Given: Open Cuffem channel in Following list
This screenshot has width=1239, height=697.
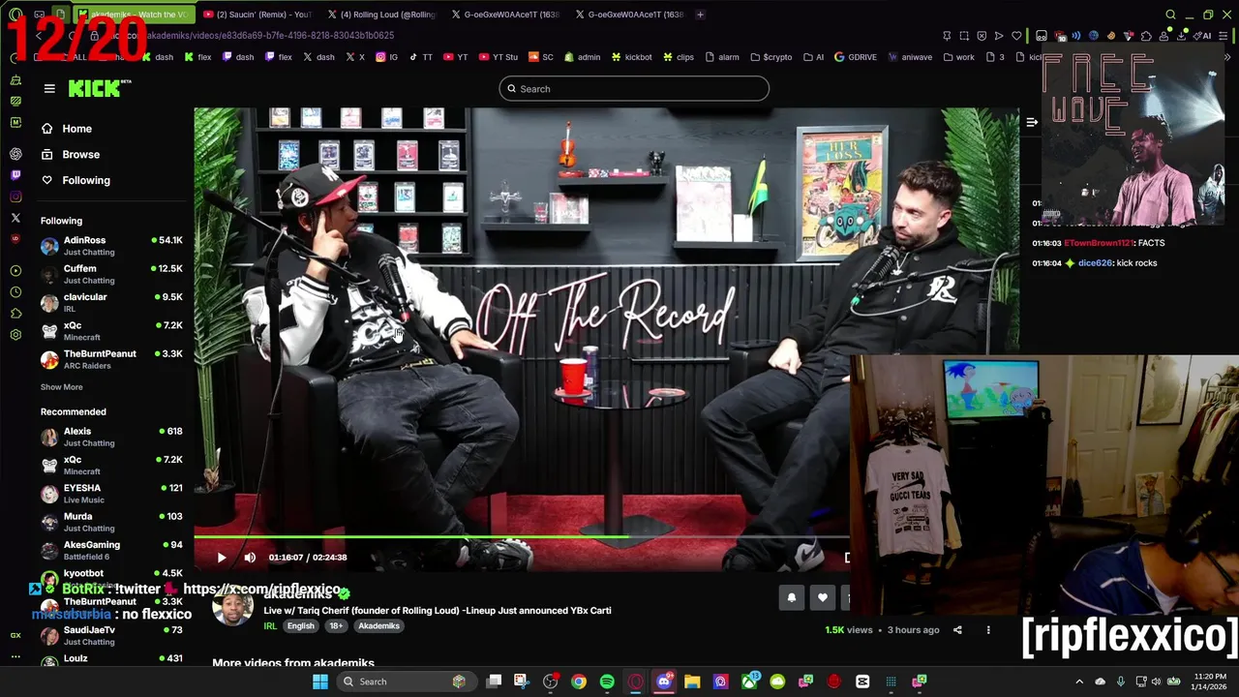Looking at the screenshot, I should (111, 274).
